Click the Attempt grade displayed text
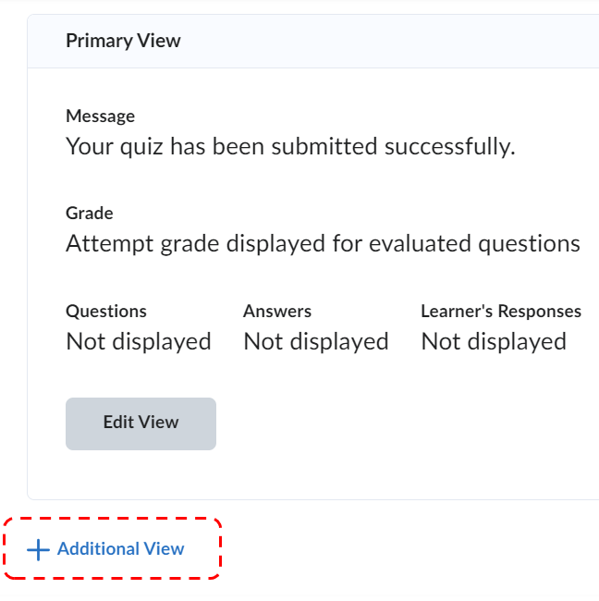Screen dimensions: 599x601 pyautogui.click(x=323, y=244)
